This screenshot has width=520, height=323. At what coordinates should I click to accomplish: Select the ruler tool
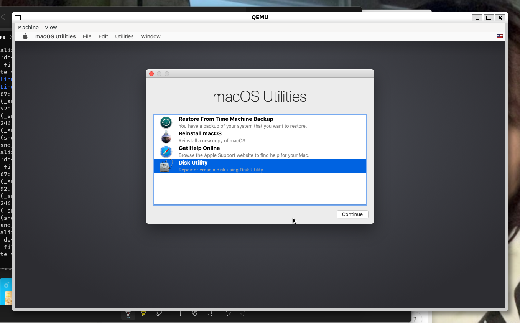179,313
